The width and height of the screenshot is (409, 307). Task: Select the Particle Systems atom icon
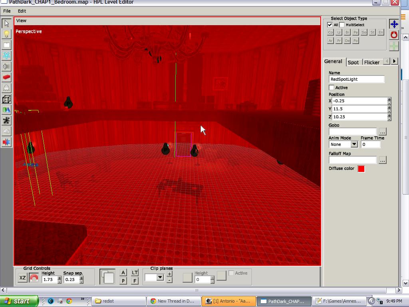[6, 56]
